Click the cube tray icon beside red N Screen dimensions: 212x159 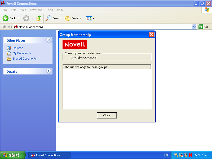[185, 155]
